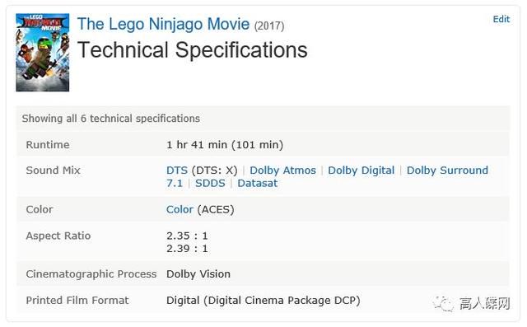Click the 1 hr 41 min runtime value

pyautogui.click(x=225, y=145)
